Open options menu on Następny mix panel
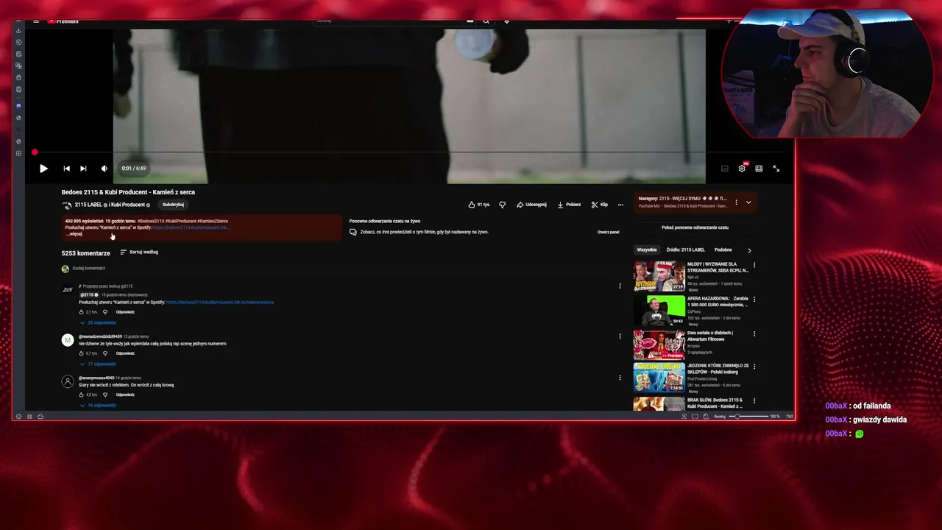 [x=736, y=202]
